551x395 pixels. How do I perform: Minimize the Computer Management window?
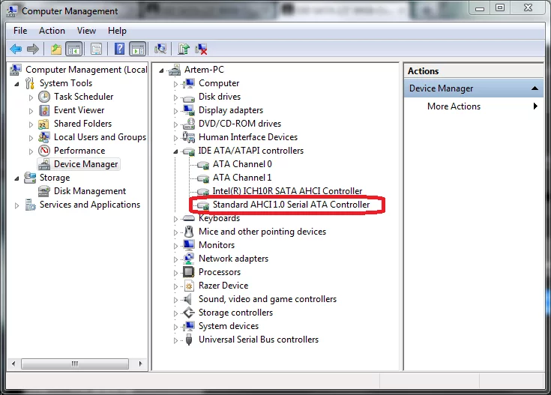click(x=480, y=7)
